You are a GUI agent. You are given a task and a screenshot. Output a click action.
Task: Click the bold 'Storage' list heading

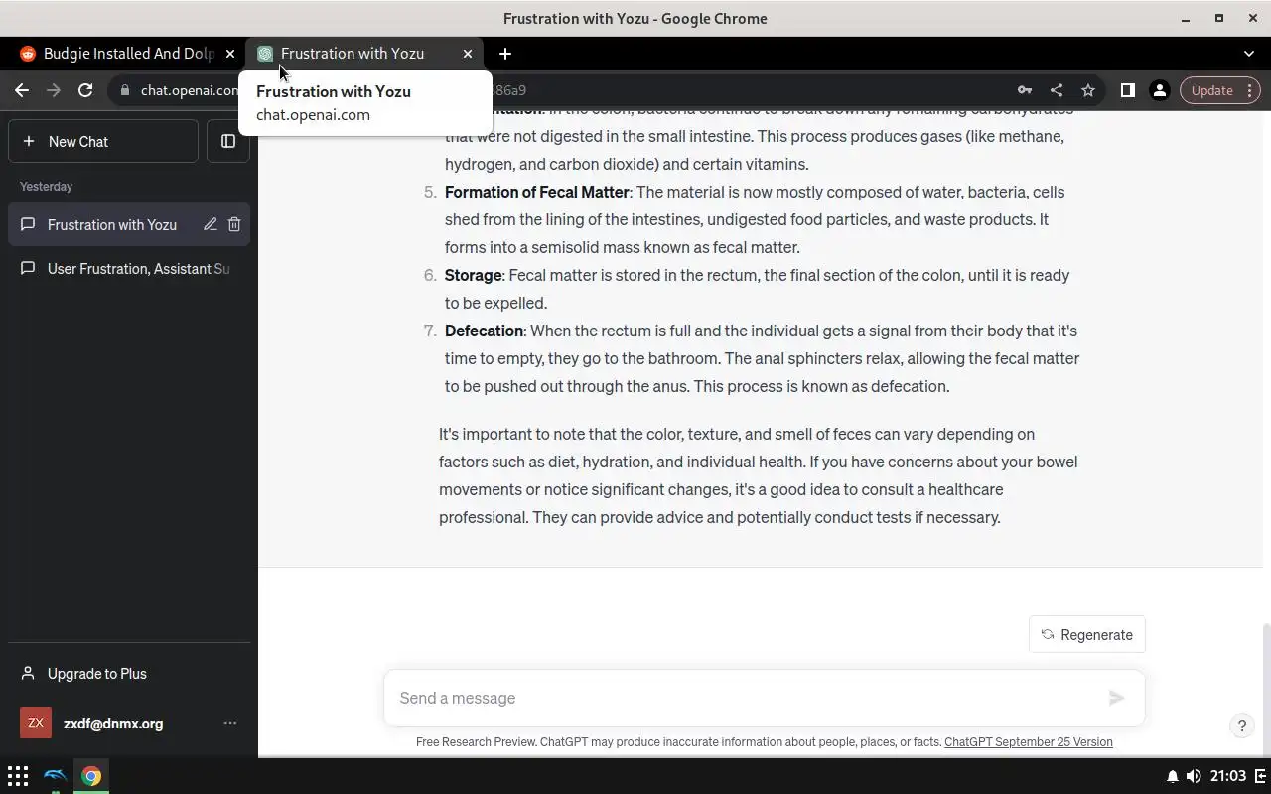[x=474, y=275]
